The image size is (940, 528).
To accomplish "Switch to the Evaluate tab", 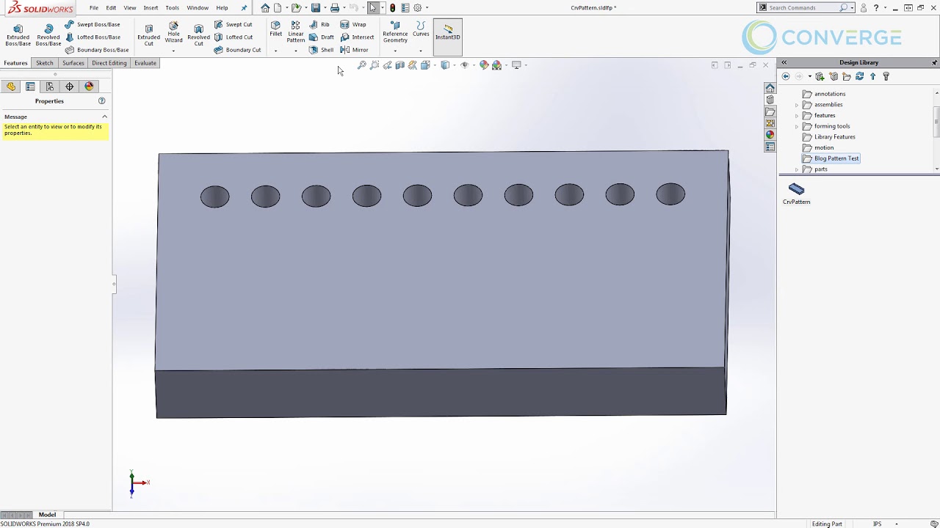I will pyautogui.click(x=145, y=63).
